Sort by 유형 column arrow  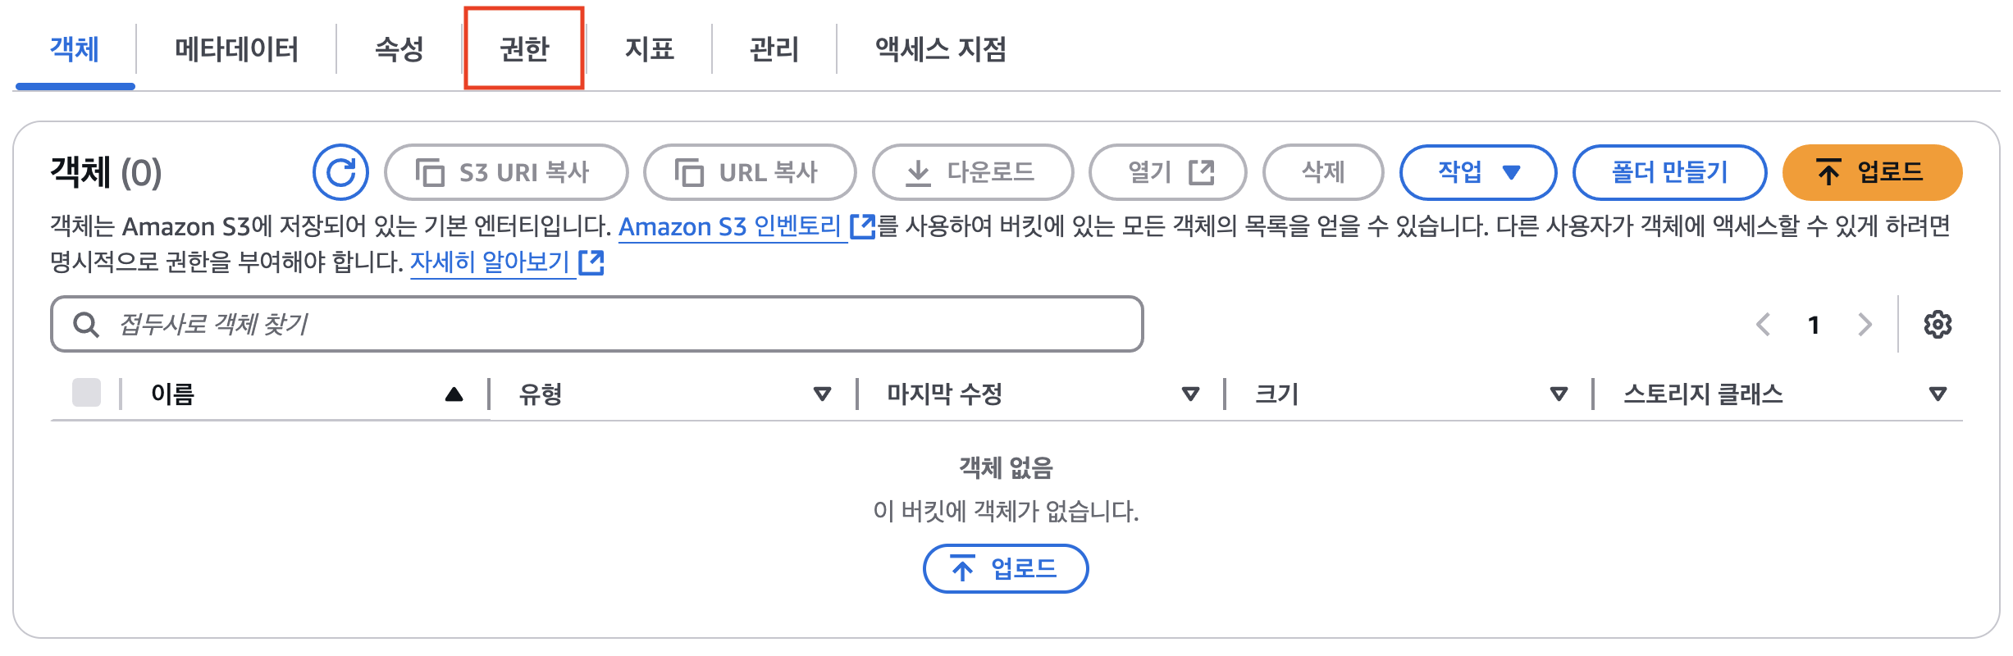tap(822, 394)
